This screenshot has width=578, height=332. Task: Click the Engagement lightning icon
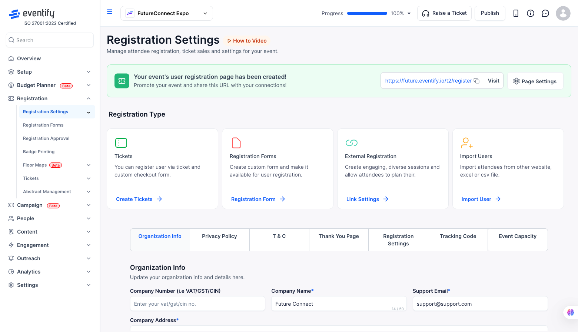point(11,245)
